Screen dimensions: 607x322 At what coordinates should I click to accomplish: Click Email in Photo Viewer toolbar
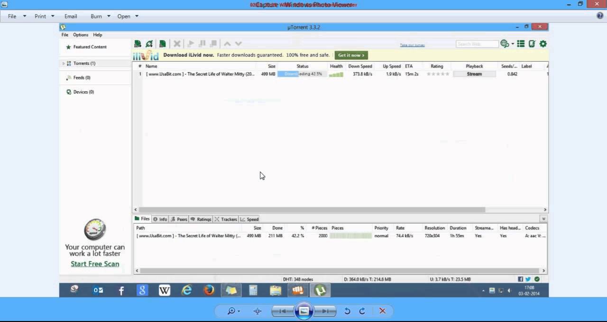[x=71, y=16]
